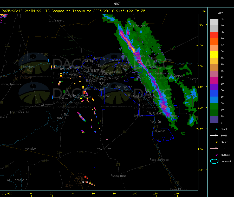The height and width of the screenshot is (197, 234).
Task: Select the 'SAN_RAFAEL' map label
Action: [95, 70]
